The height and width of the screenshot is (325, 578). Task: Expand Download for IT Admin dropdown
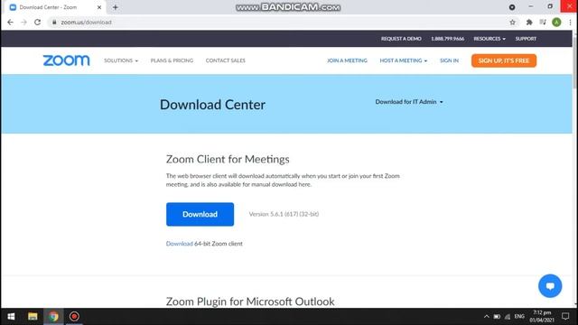[x=409, y=102]
